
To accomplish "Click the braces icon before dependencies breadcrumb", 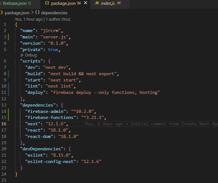I will point(37,13).
